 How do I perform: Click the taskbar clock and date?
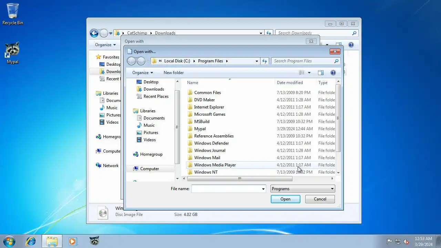click(x=423, y=241)
